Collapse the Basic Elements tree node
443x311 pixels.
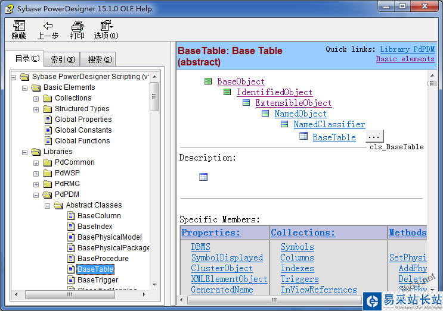[24, 88]
